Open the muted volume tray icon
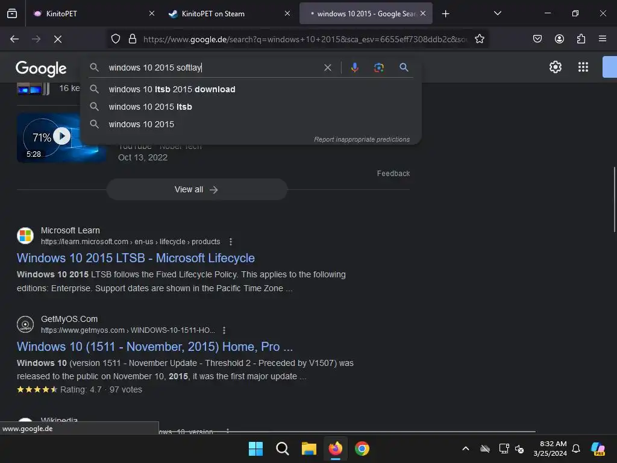Screen dimensions: 617x463 tap(519, 449)
